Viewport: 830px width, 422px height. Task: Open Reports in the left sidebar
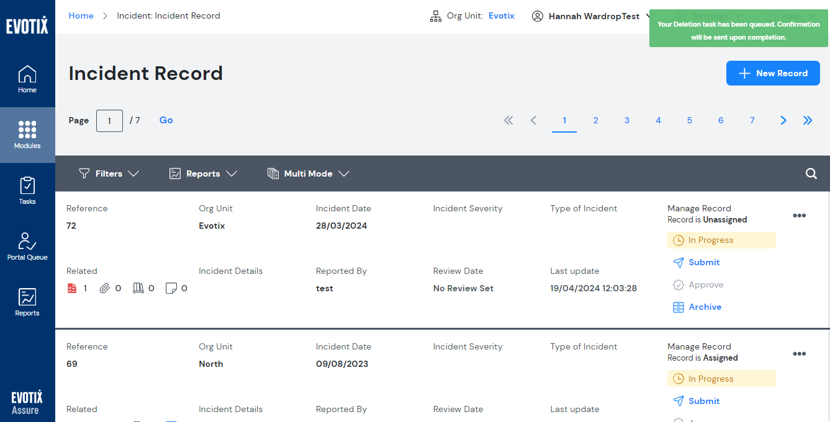point(27,302)
